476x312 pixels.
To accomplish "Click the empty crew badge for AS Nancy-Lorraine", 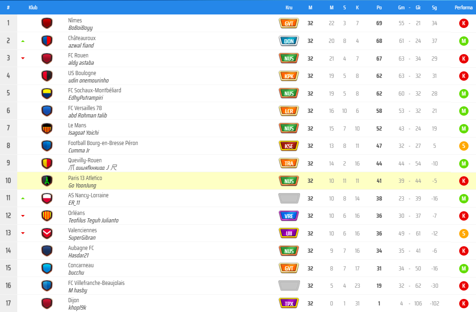I will pyautogui.click(x=289, y=198).
